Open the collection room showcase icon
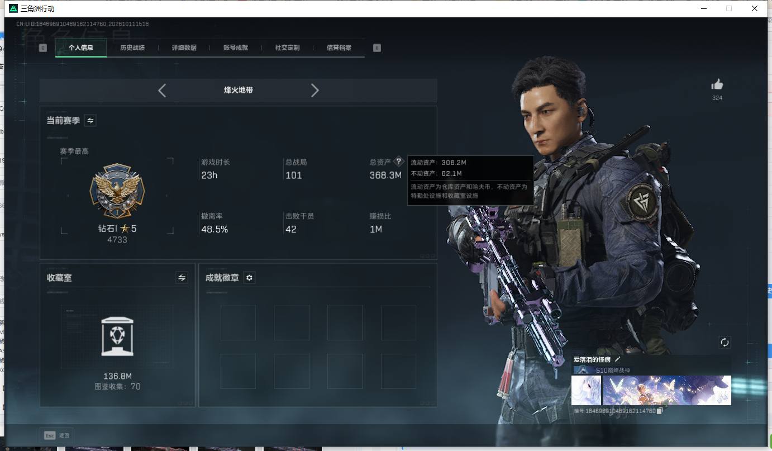772x451 pixels. (x=117, y=336)
